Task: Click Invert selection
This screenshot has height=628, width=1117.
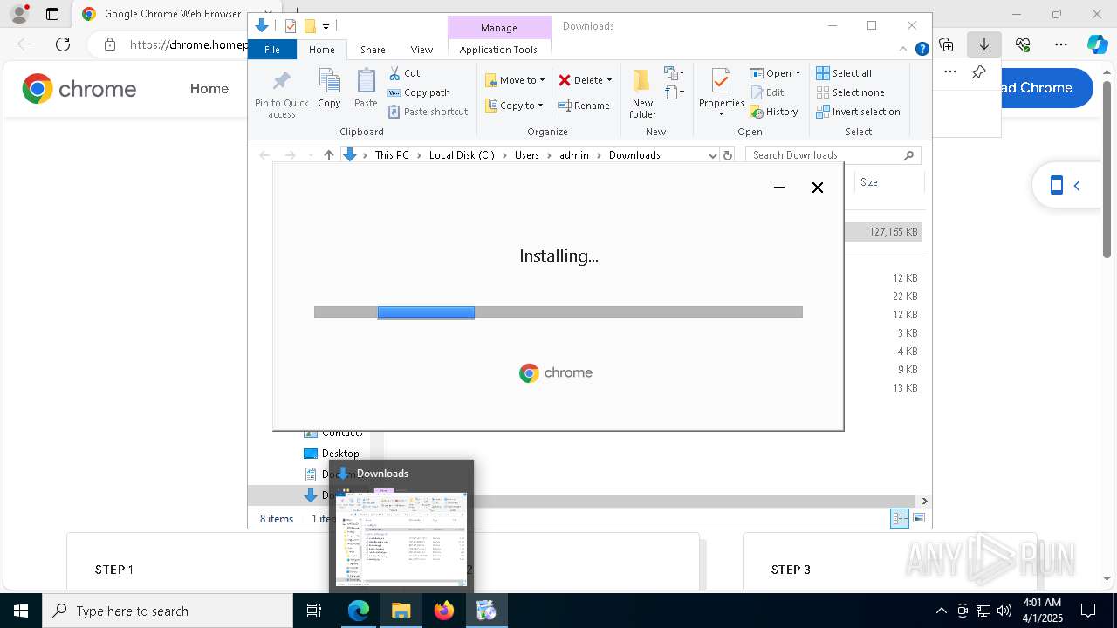Action: [x=859, y=112]
